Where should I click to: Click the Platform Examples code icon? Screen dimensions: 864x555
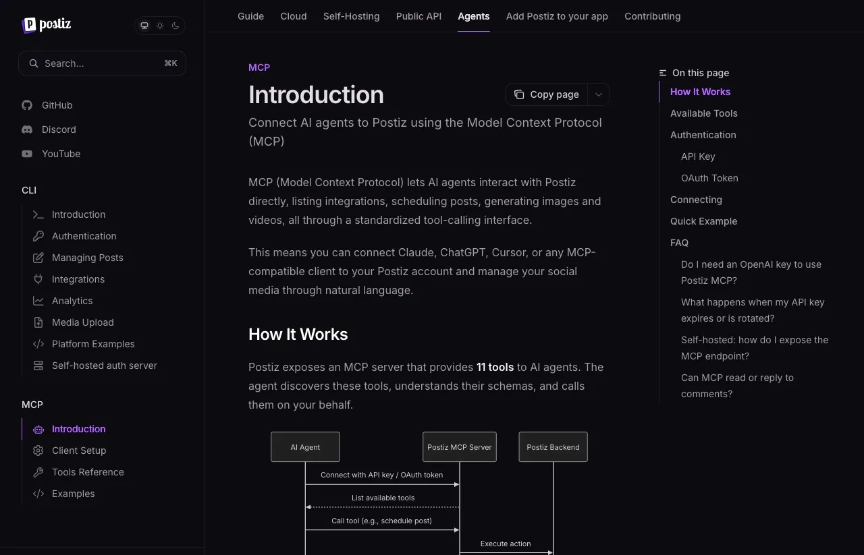click(38, 344)
